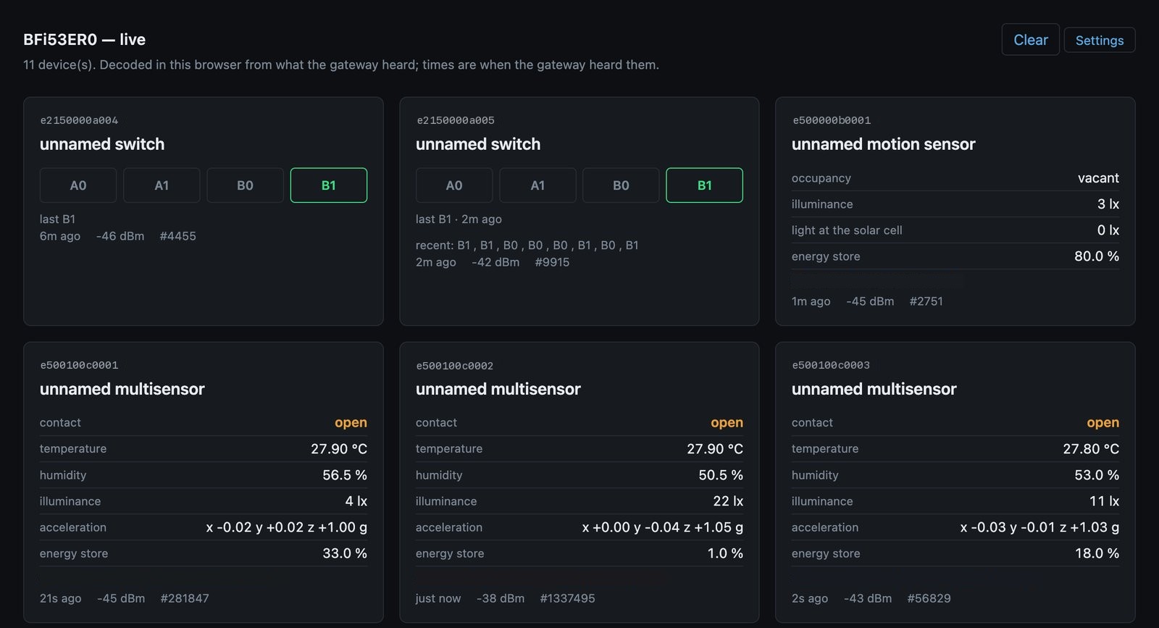Select highlighted B1 on switch e2150000a004

coord(329,185)
